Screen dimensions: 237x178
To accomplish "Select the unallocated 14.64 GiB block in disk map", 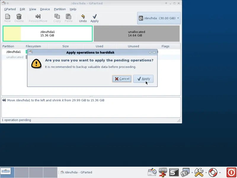I will pyautogui.click(x=137, y=34).
